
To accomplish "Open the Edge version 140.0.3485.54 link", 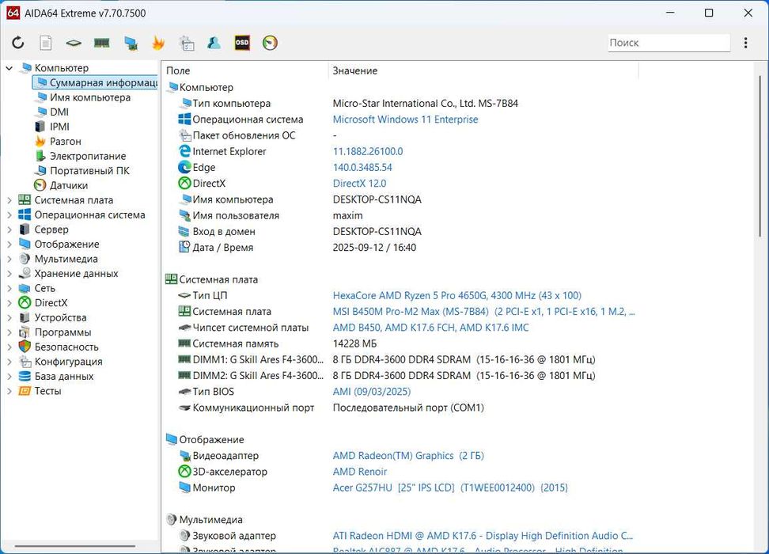I will 362,167.
